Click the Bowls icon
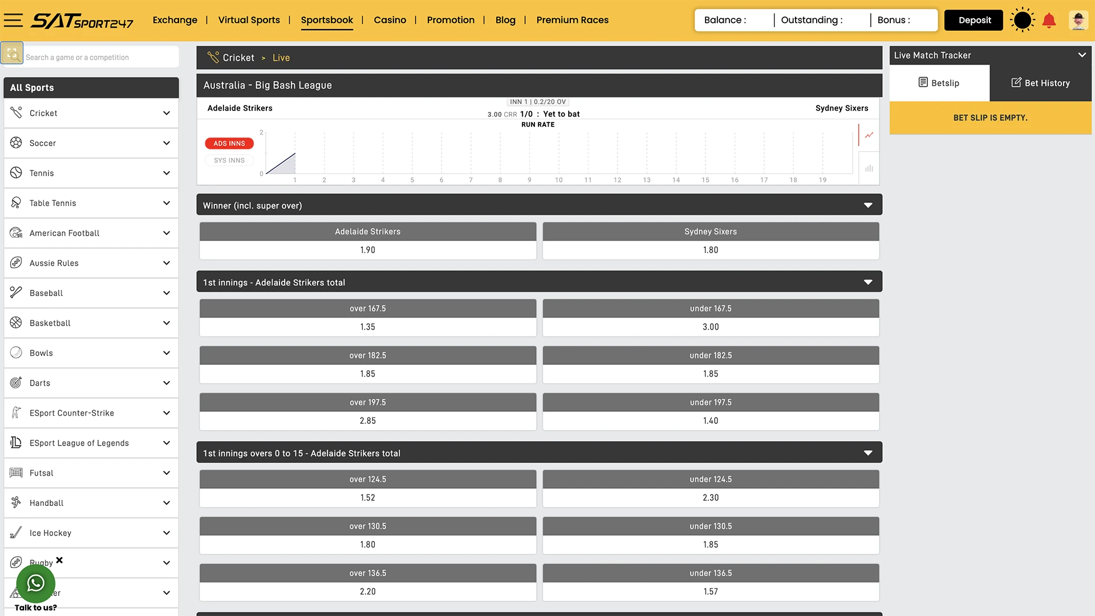 coord(16,352)
